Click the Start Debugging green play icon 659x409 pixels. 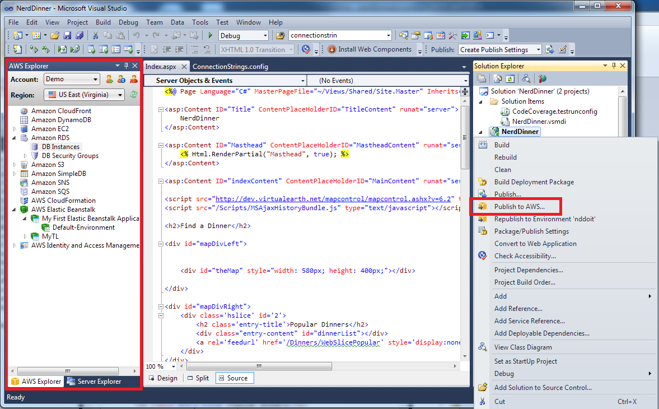pos(209,35)
